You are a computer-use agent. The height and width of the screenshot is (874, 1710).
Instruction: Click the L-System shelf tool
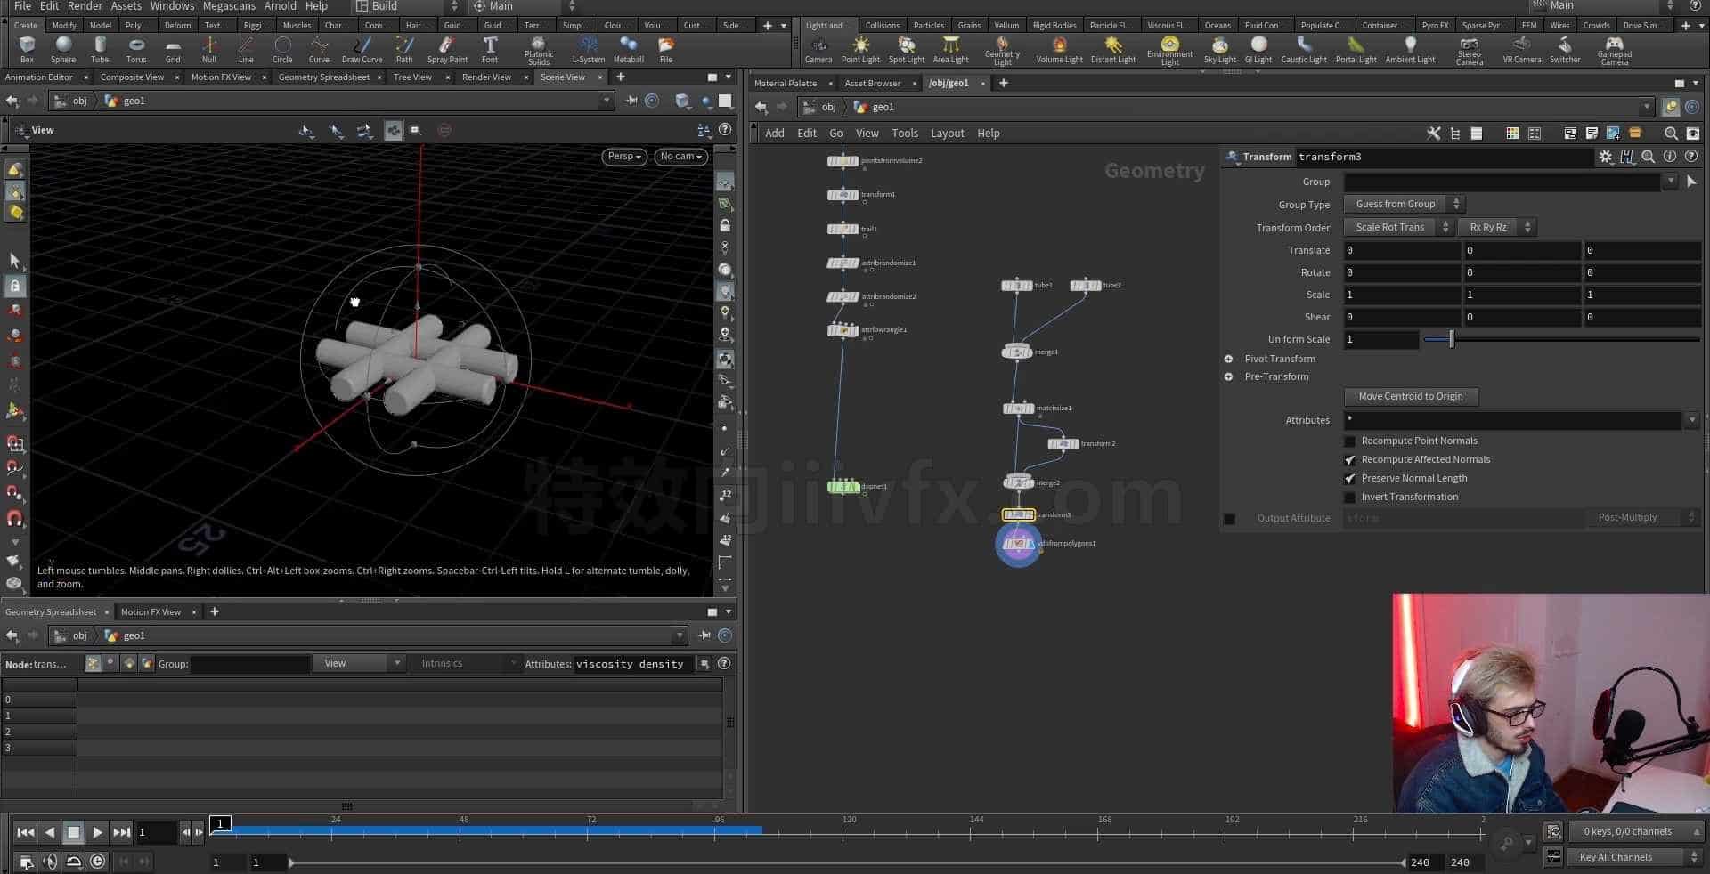(588, 49)
